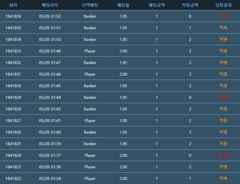Click the 베팅시각 column header
Viewport: 240px width, 184px height.
pos(50,5)
